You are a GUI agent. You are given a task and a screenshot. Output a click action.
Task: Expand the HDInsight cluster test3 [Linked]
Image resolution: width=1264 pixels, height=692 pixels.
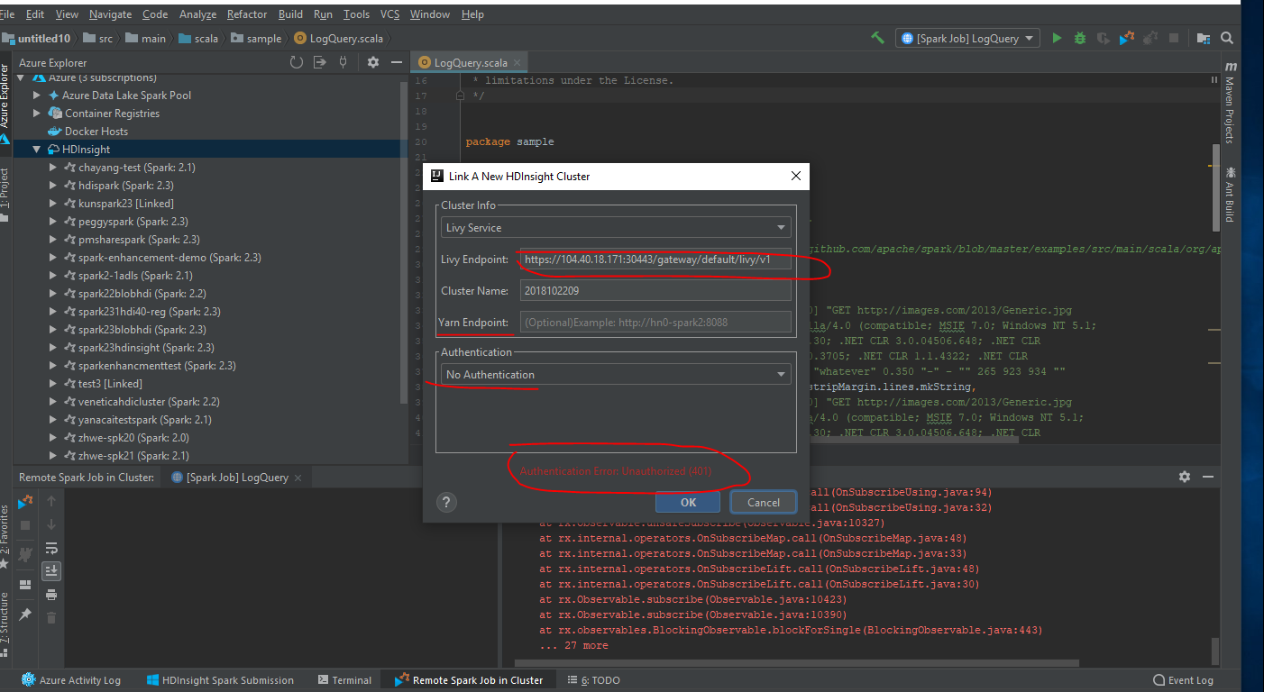pos(52,383)
